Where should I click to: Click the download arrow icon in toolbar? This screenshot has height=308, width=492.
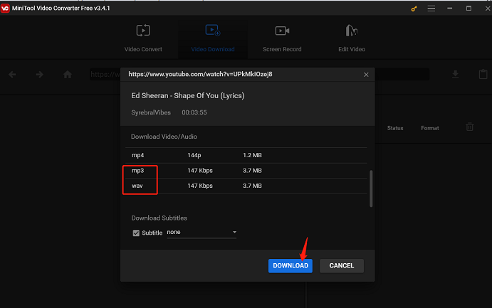click(x=456, y=75)
